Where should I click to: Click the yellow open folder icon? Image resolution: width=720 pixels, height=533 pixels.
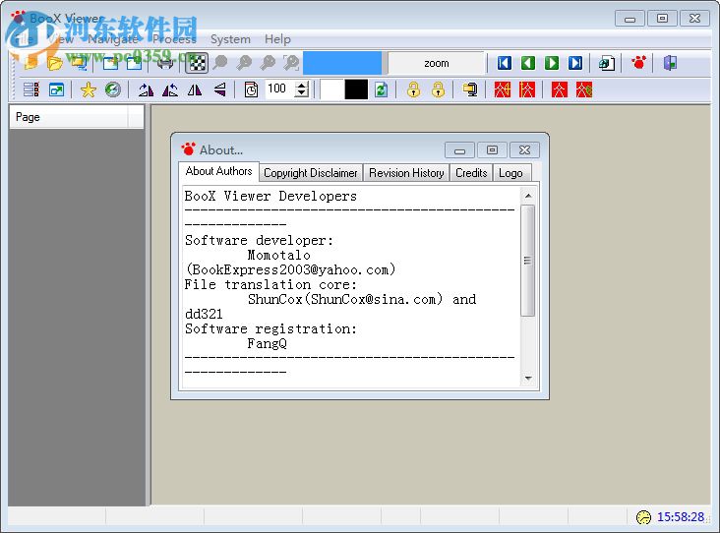coord(55,63)
